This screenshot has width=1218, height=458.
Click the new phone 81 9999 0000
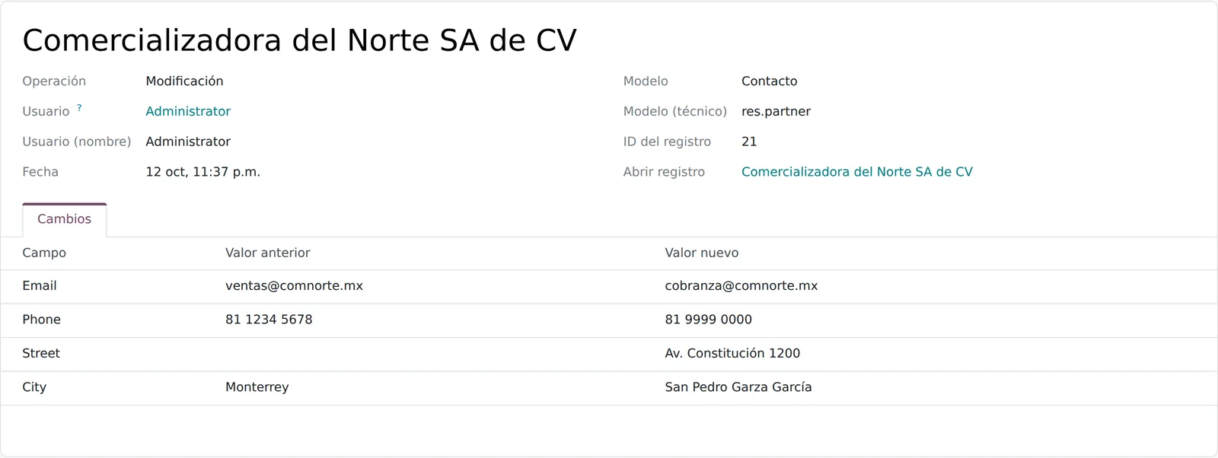click(709, 320)
